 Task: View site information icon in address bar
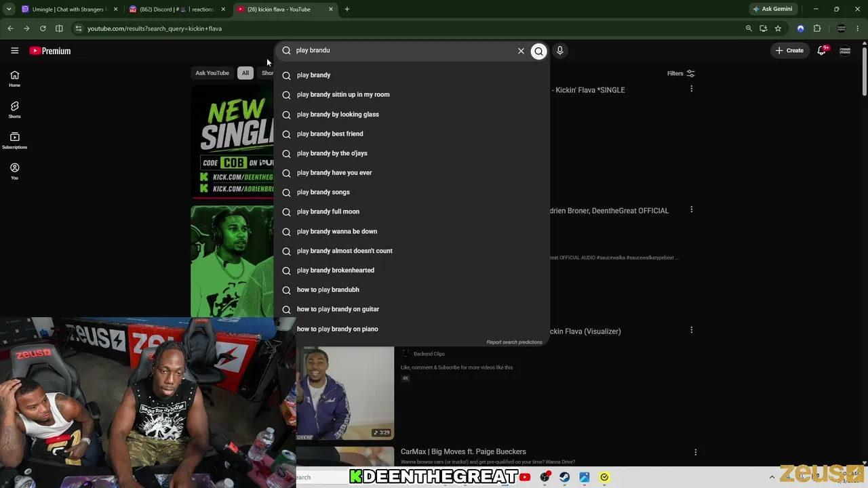[79, 28]
